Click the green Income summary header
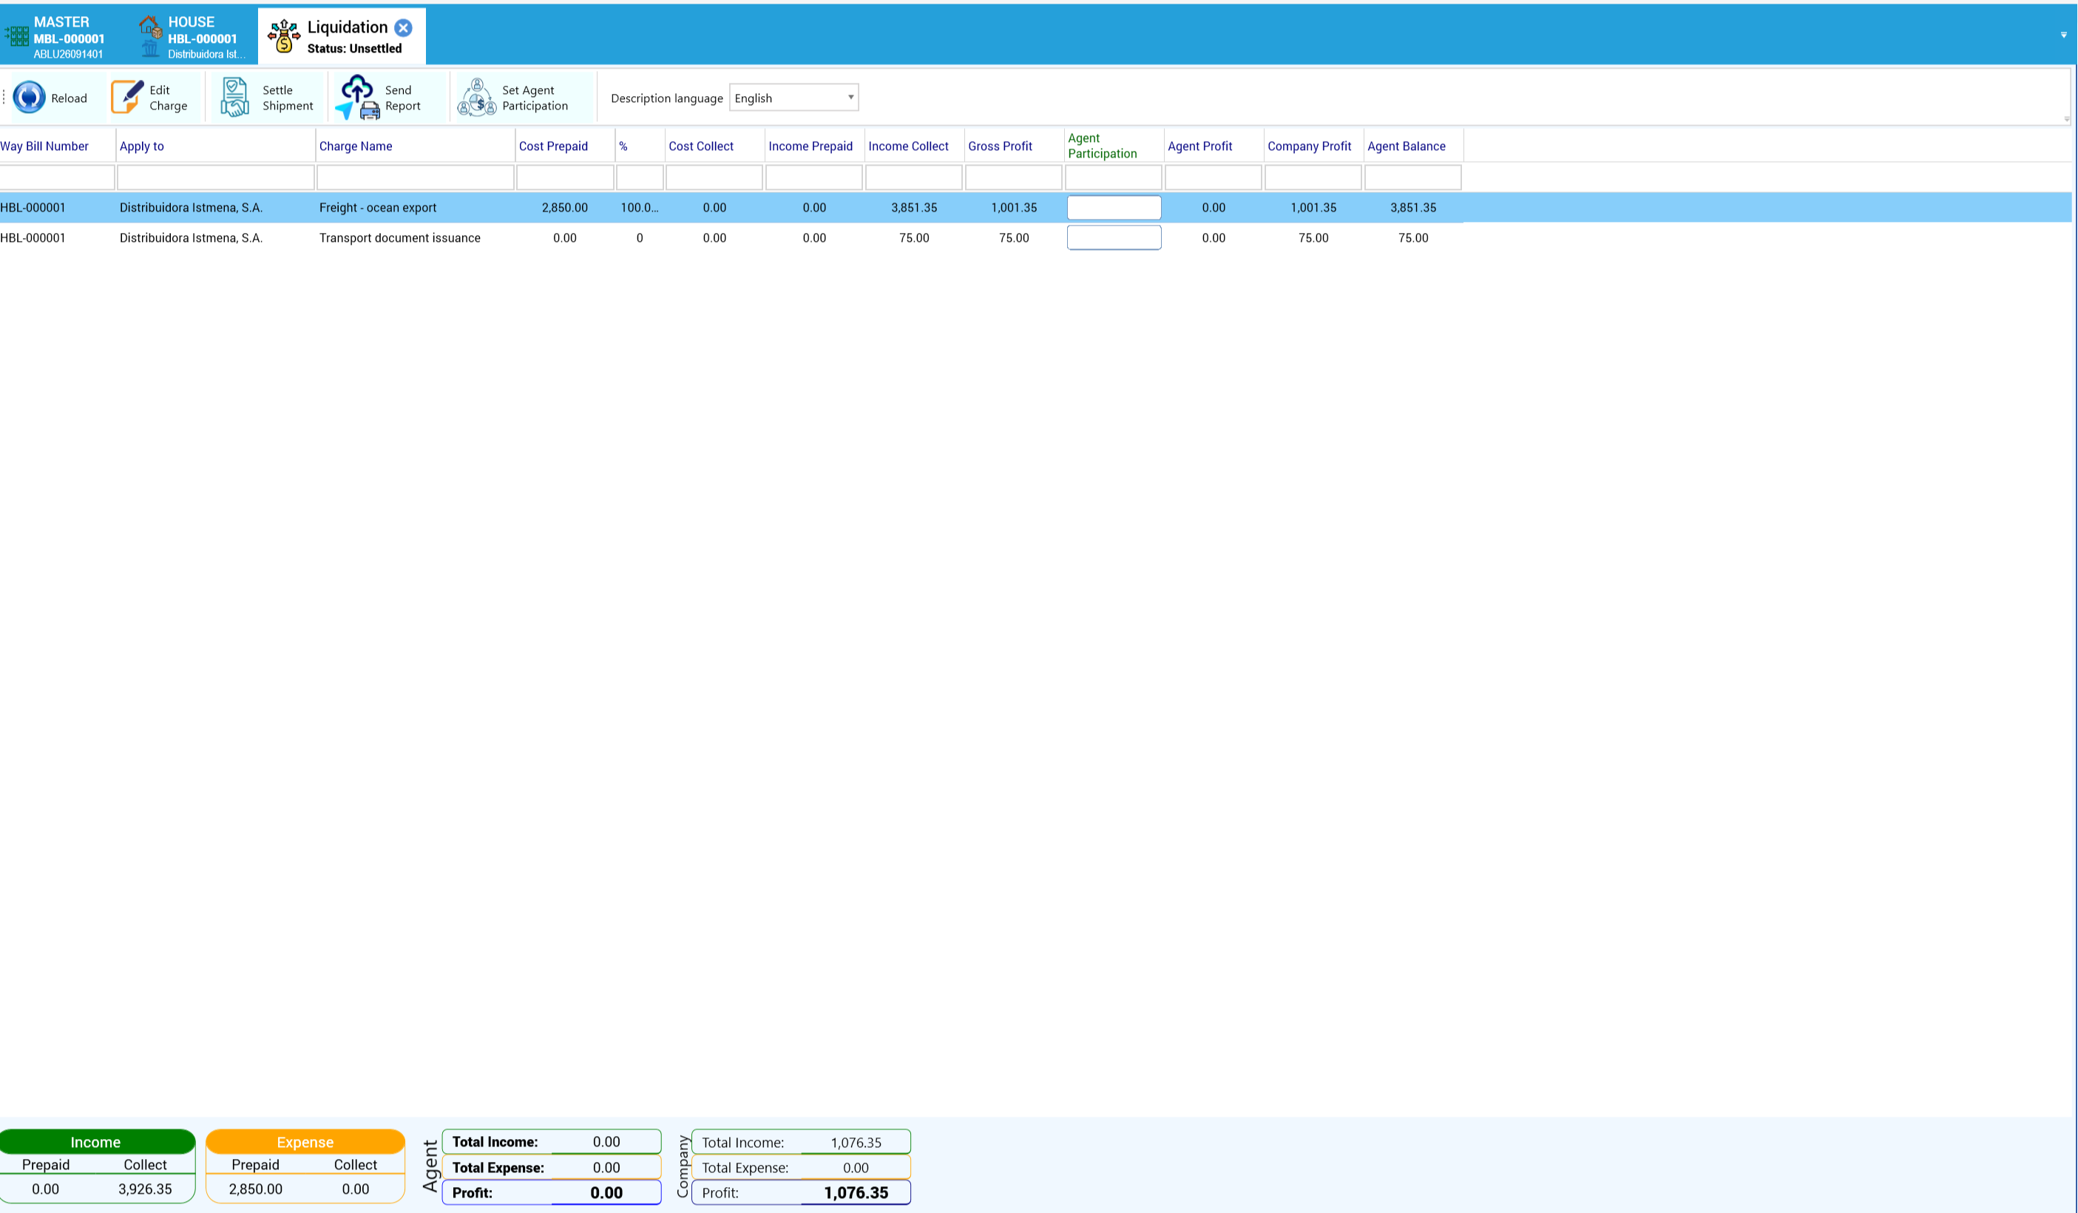 (96, 1142)
